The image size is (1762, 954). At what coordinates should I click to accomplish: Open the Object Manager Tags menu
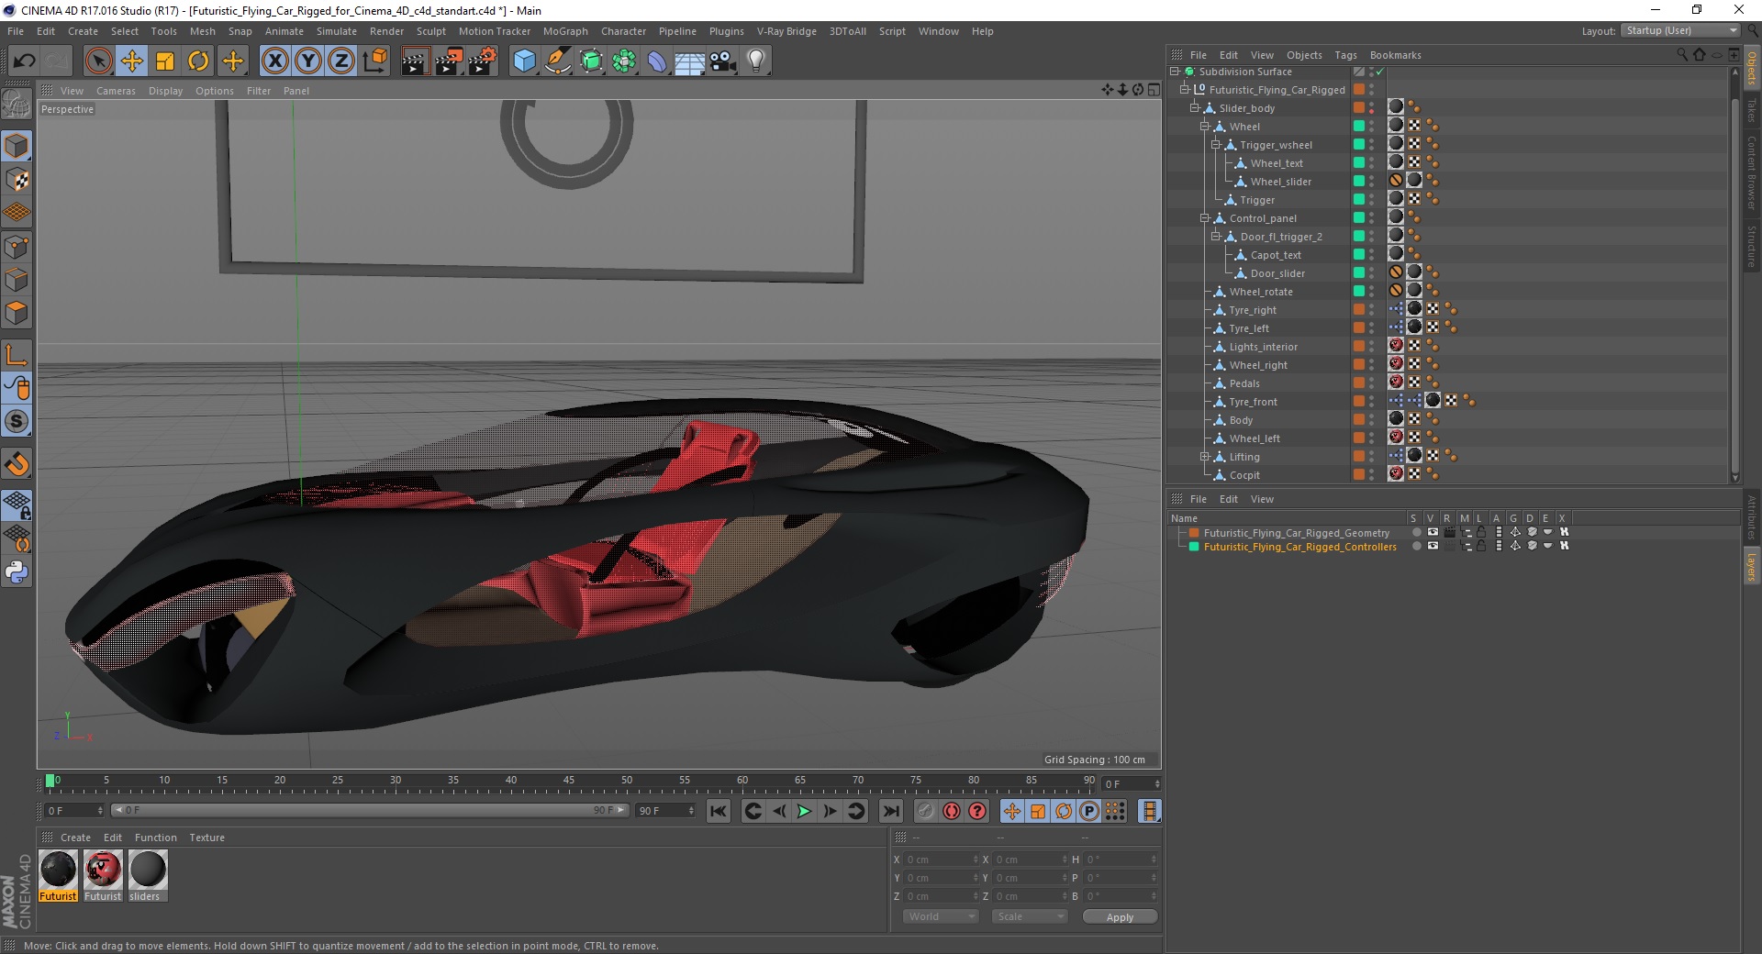coord(1345,55)
